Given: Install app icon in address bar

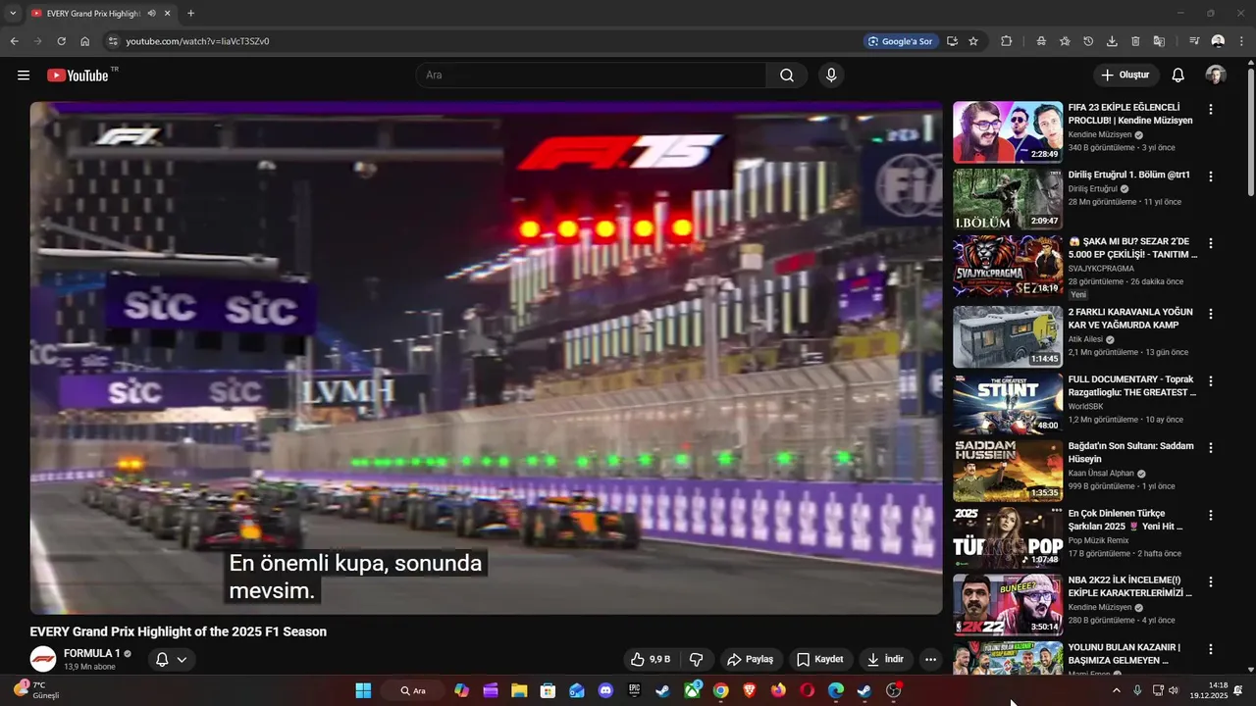Looking at the screenshot, I should click(952, 41).
